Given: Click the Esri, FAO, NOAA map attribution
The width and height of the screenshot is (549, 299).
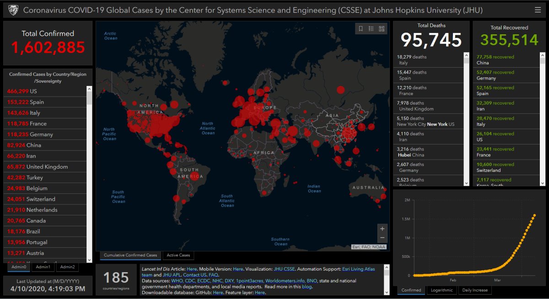Looking at the screenshot, I should tap(369, 247).
